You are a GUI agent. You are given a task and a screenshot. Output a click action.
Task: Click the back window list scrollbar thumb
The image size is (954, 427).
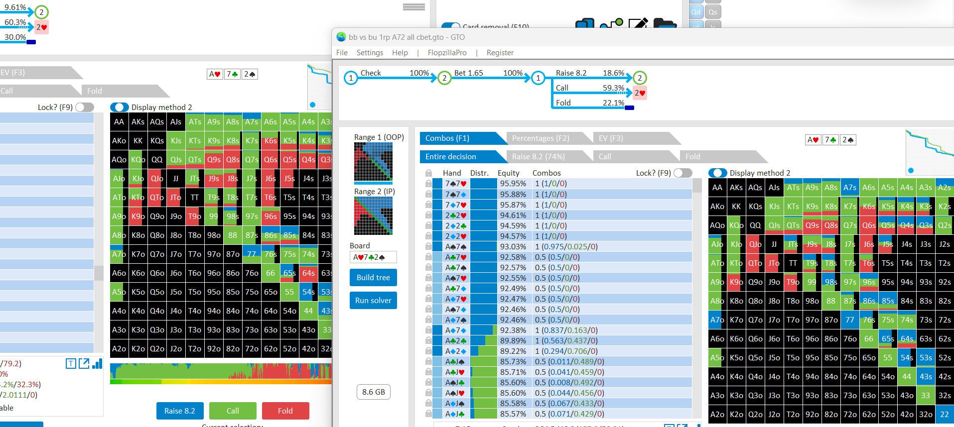click(99, 273)
